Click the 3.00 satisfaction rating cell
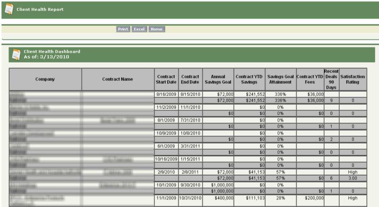The height and width of the screenshot is (207, 379). click(352, 178)
